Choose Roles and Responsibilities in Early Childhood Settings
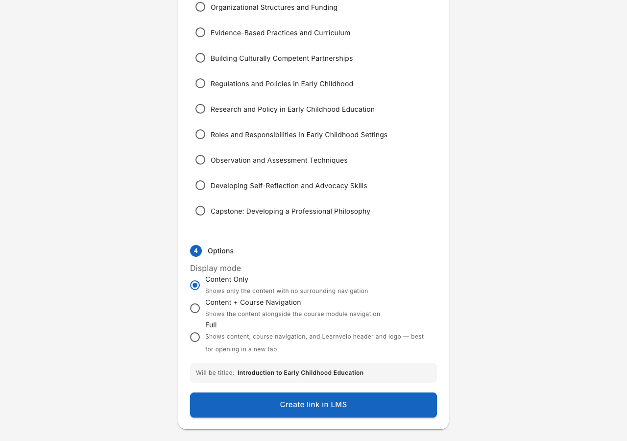This screenshot has width=627, height=441. pos(200,134)
